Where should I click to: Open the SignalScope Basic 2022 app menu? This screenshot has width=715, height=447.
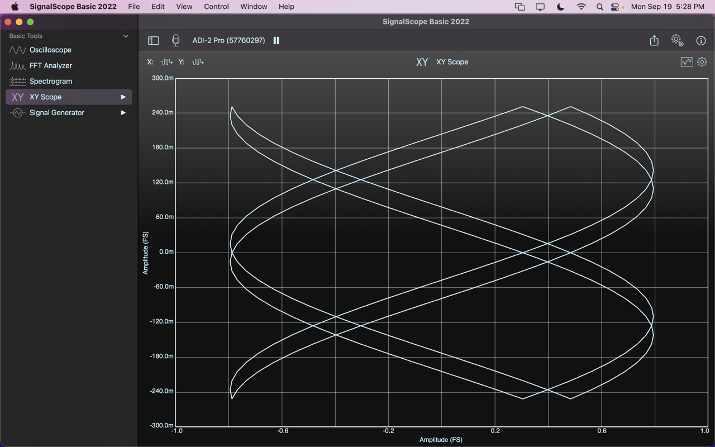pyautogui.click(x=73, y=7)
